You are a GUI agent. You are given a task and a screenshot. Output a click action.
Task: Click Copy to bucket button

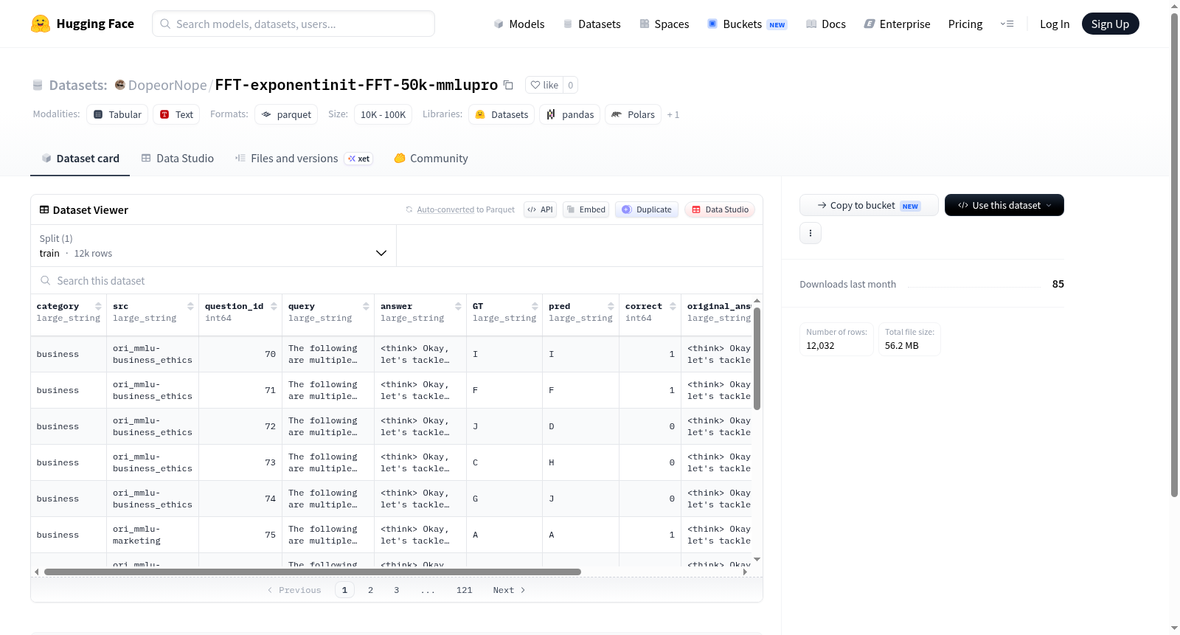tap(869, 205)
